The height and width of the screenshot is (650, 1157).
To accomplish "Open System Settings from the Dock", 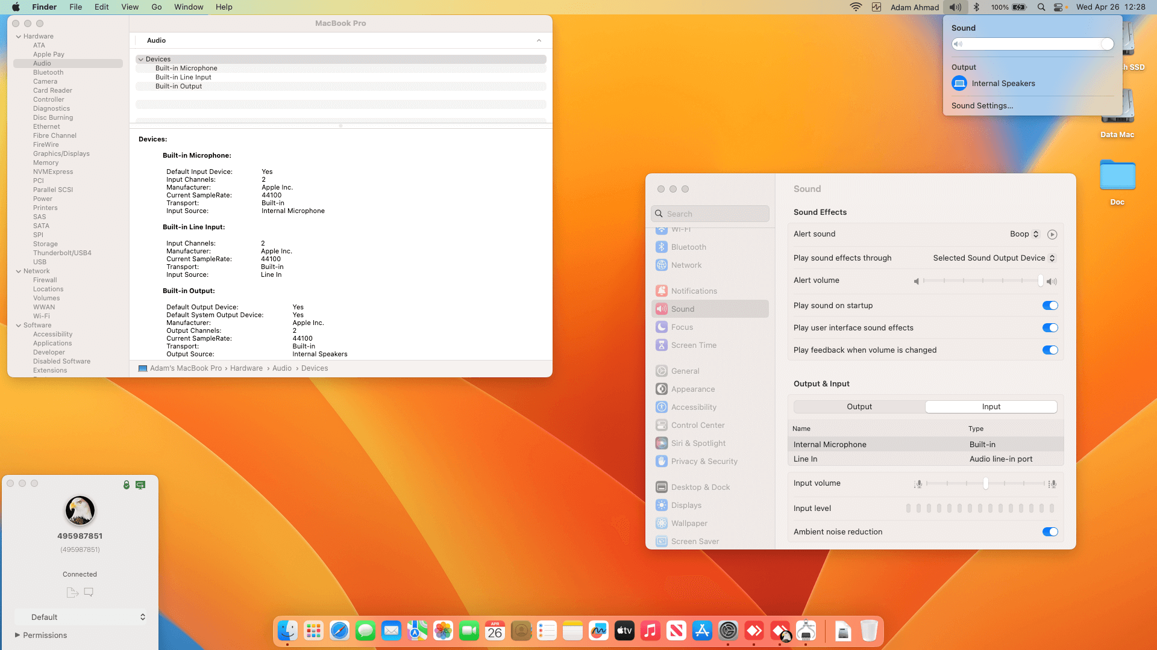I will tap(728, 631).
